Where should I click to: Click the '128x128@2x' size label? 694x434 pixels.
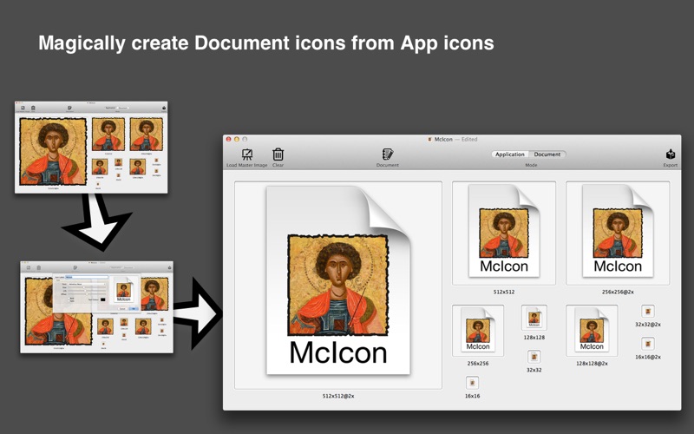[x=592, y=363]
